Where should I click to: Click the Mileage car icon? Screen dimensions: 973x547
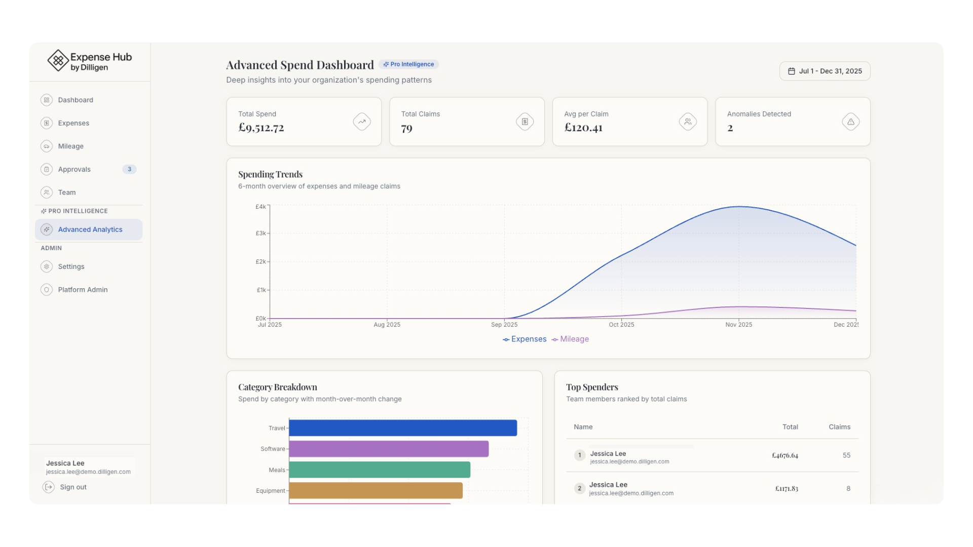coord(47,146)
